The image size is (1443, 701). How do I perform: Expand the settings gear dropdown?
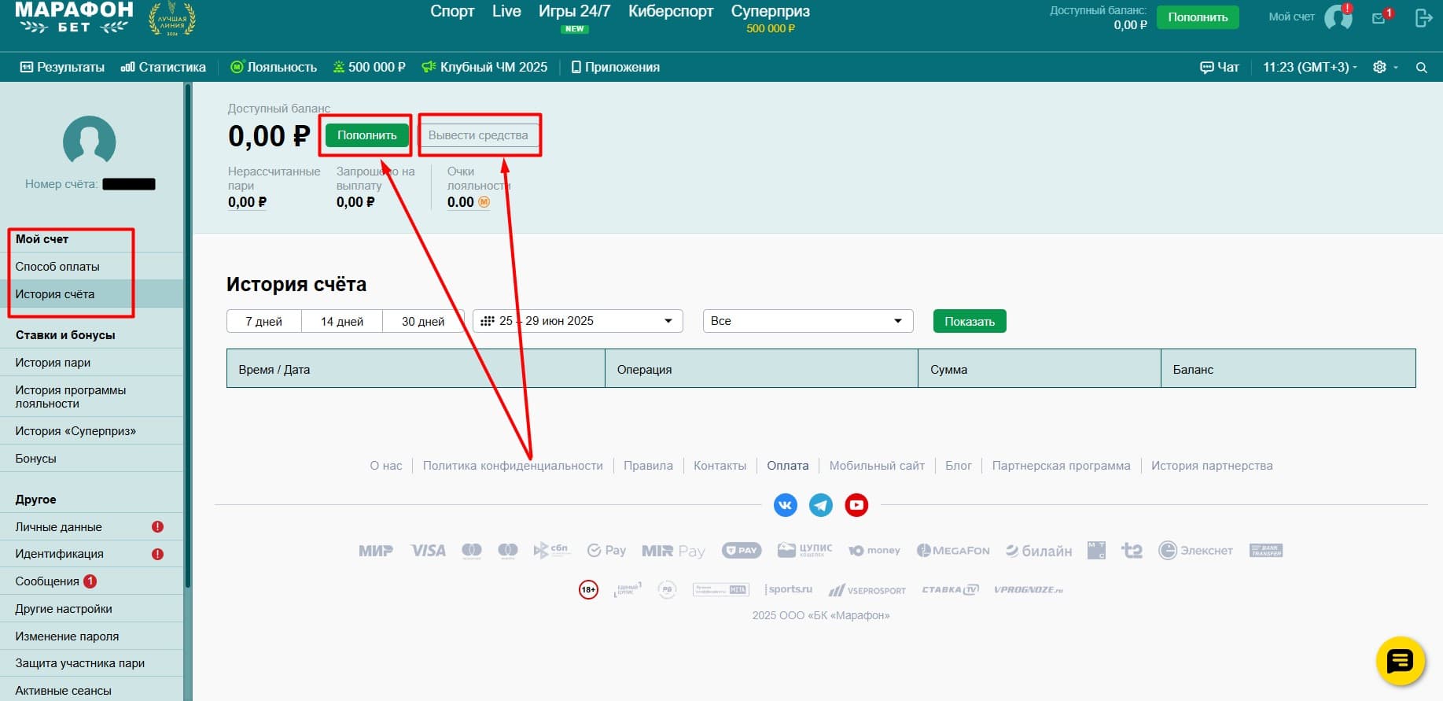[x=1385, y=68]
